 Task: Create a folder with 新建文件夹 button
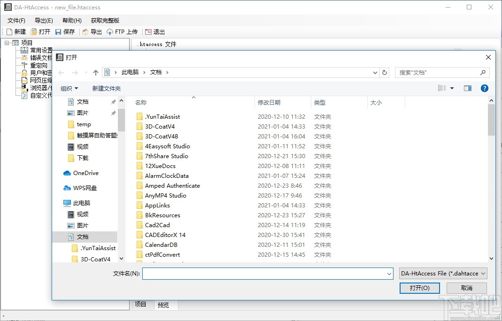(108, 88)
